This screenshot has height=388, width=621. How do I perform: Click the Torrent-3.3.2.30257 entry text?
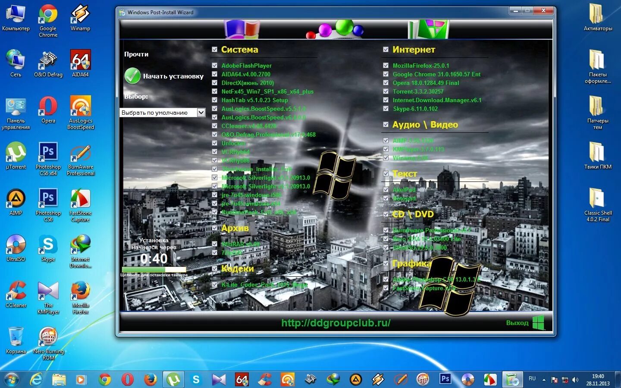418,91
